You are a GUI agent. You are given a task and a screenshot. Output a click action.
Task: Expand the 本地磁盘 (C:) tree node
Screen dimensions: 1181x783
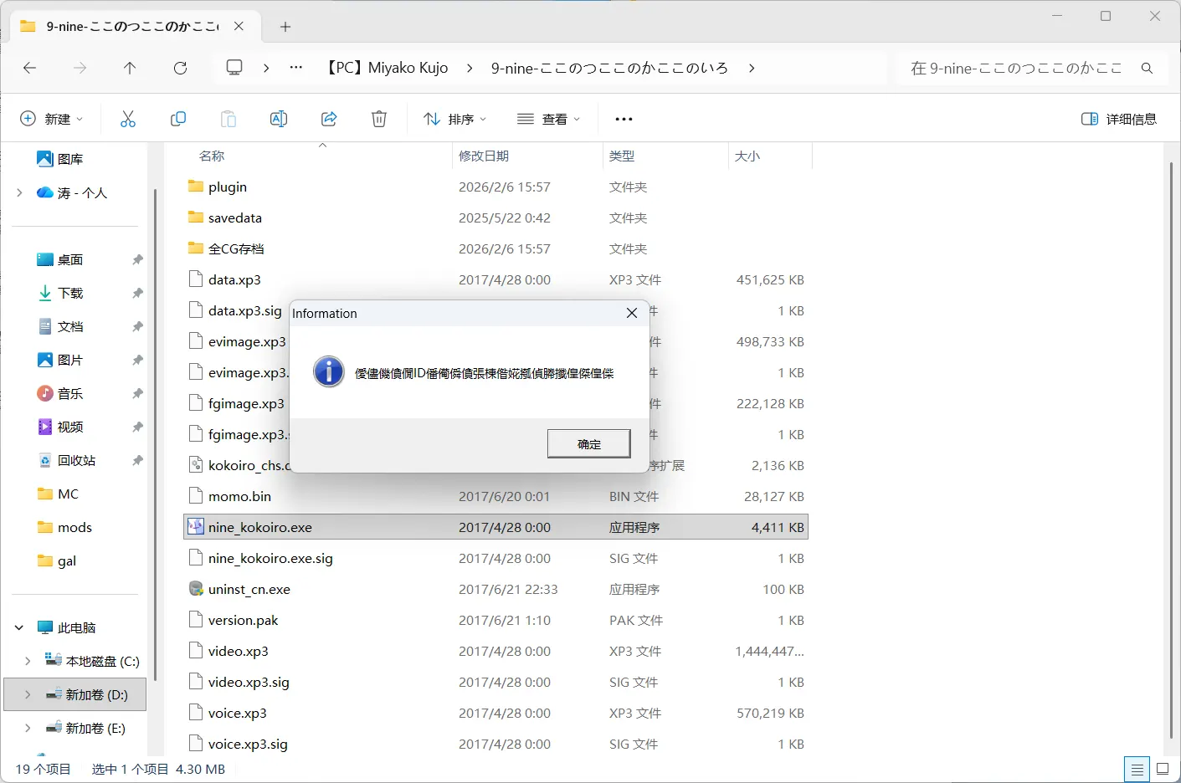pyautogui.click(x=28, y=661)
